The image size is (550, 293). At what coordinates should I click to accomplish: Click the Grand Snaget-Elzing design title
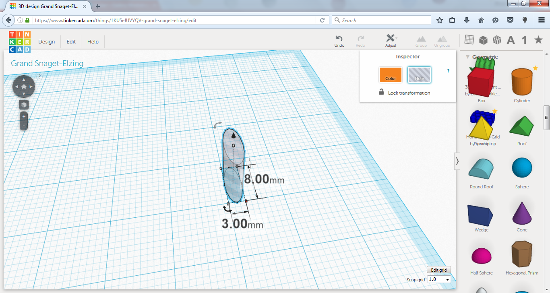47,63
